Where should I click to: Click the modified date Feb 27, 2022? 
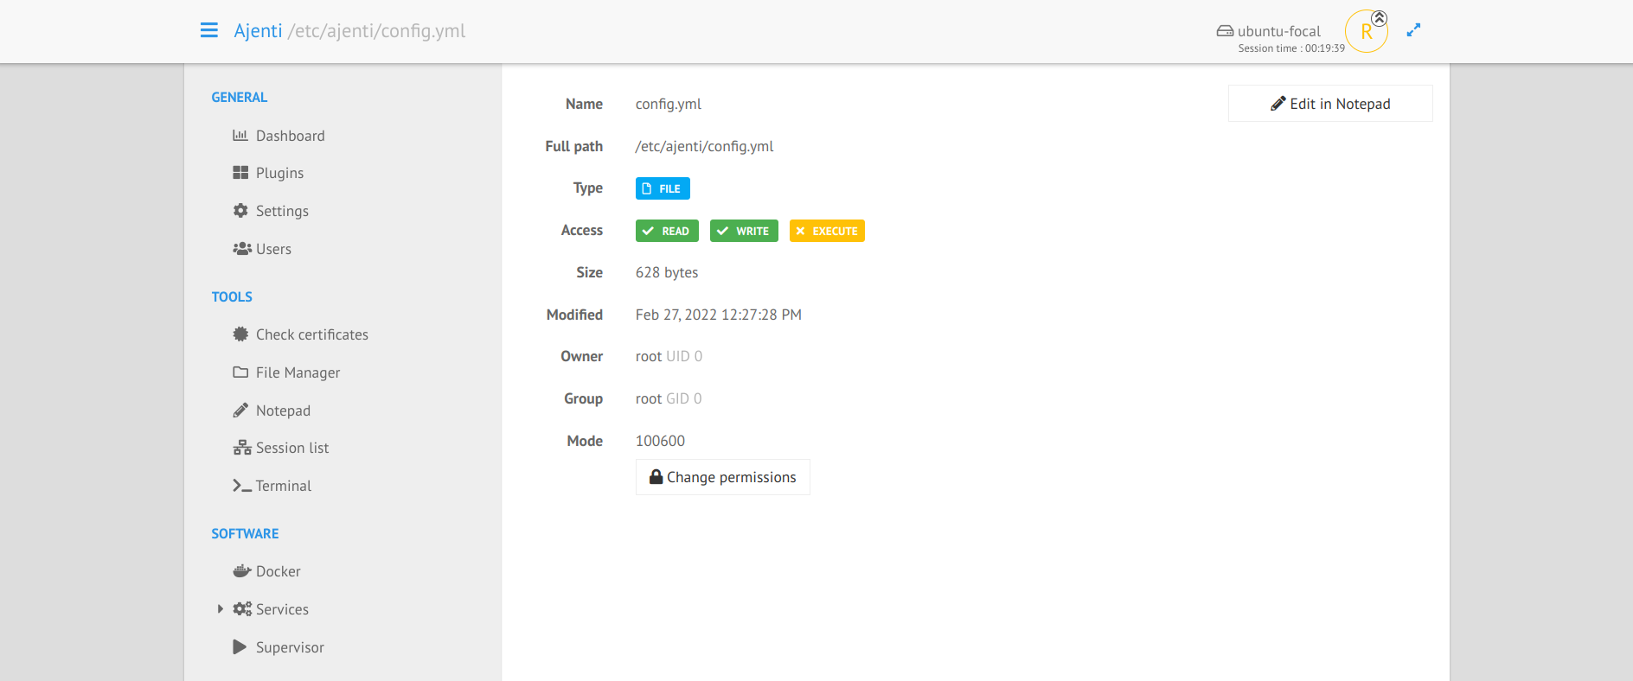tap(719, 315)
